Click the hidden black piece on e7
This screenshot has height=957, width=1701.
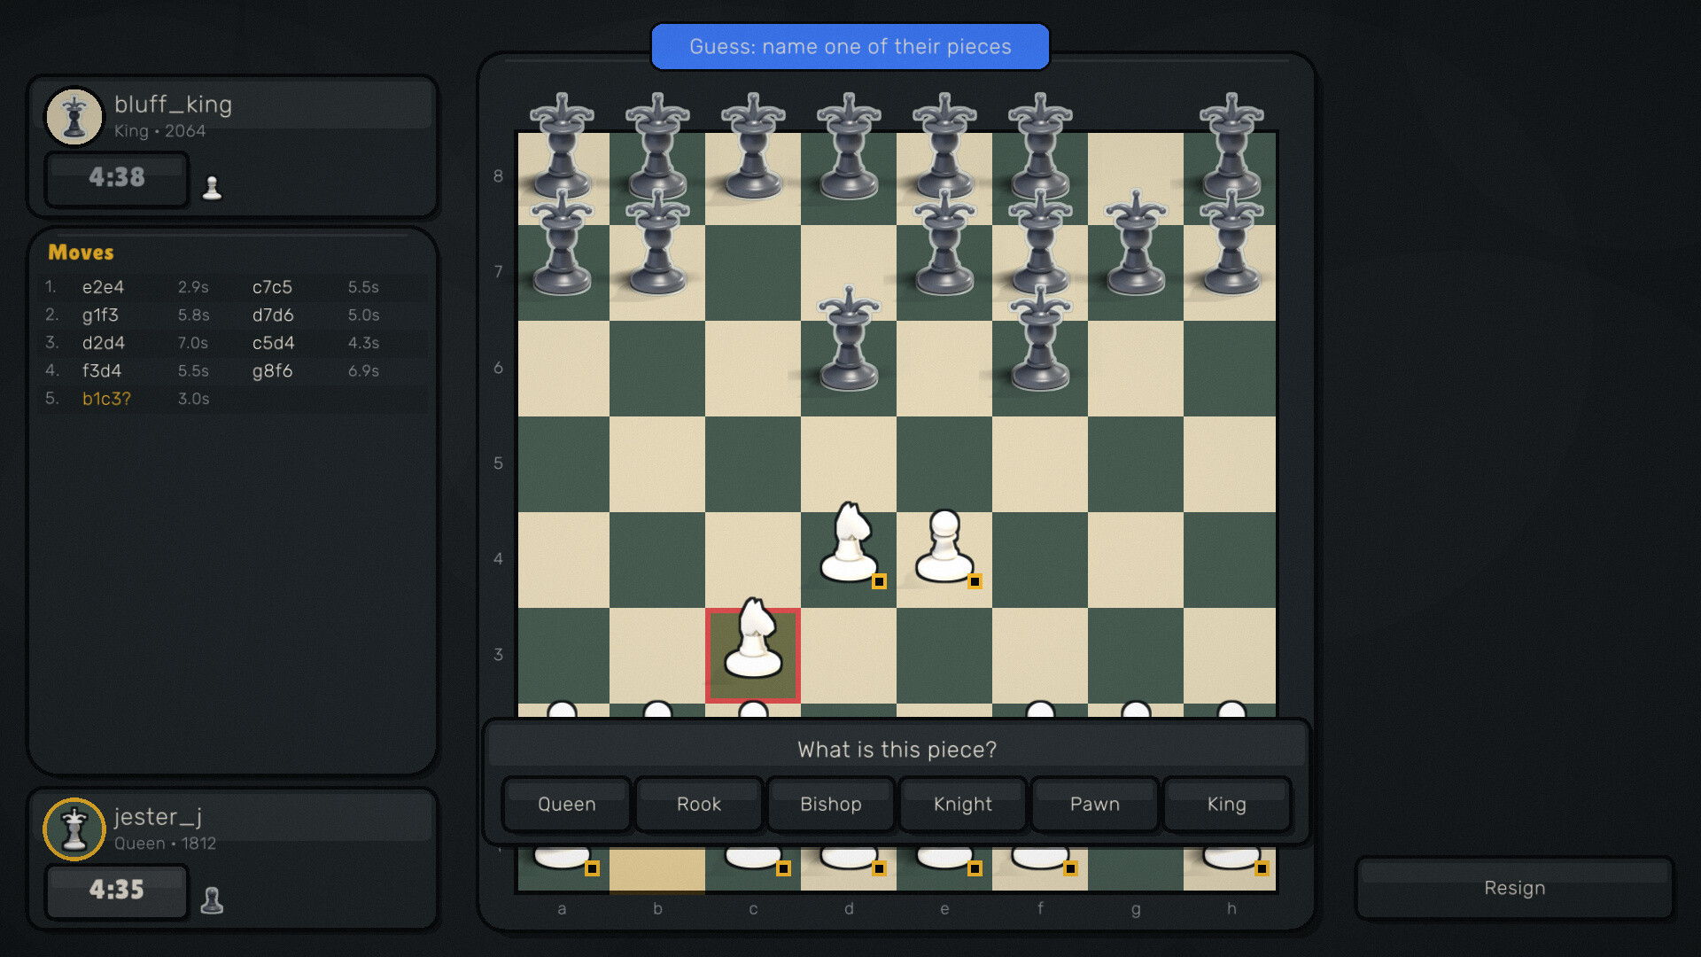coord(944,244)
